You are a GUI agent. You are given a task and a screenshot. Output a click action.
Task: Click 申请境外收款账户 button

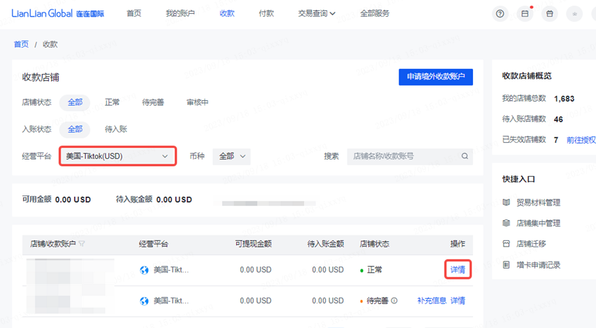(436, 77)
